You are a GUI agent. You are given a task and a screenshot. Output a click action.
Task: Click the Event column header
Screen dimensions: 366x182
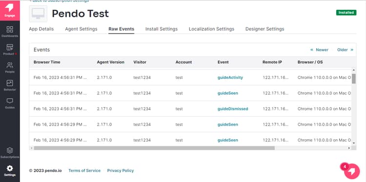pyautogui.click(x=223, y=62)
